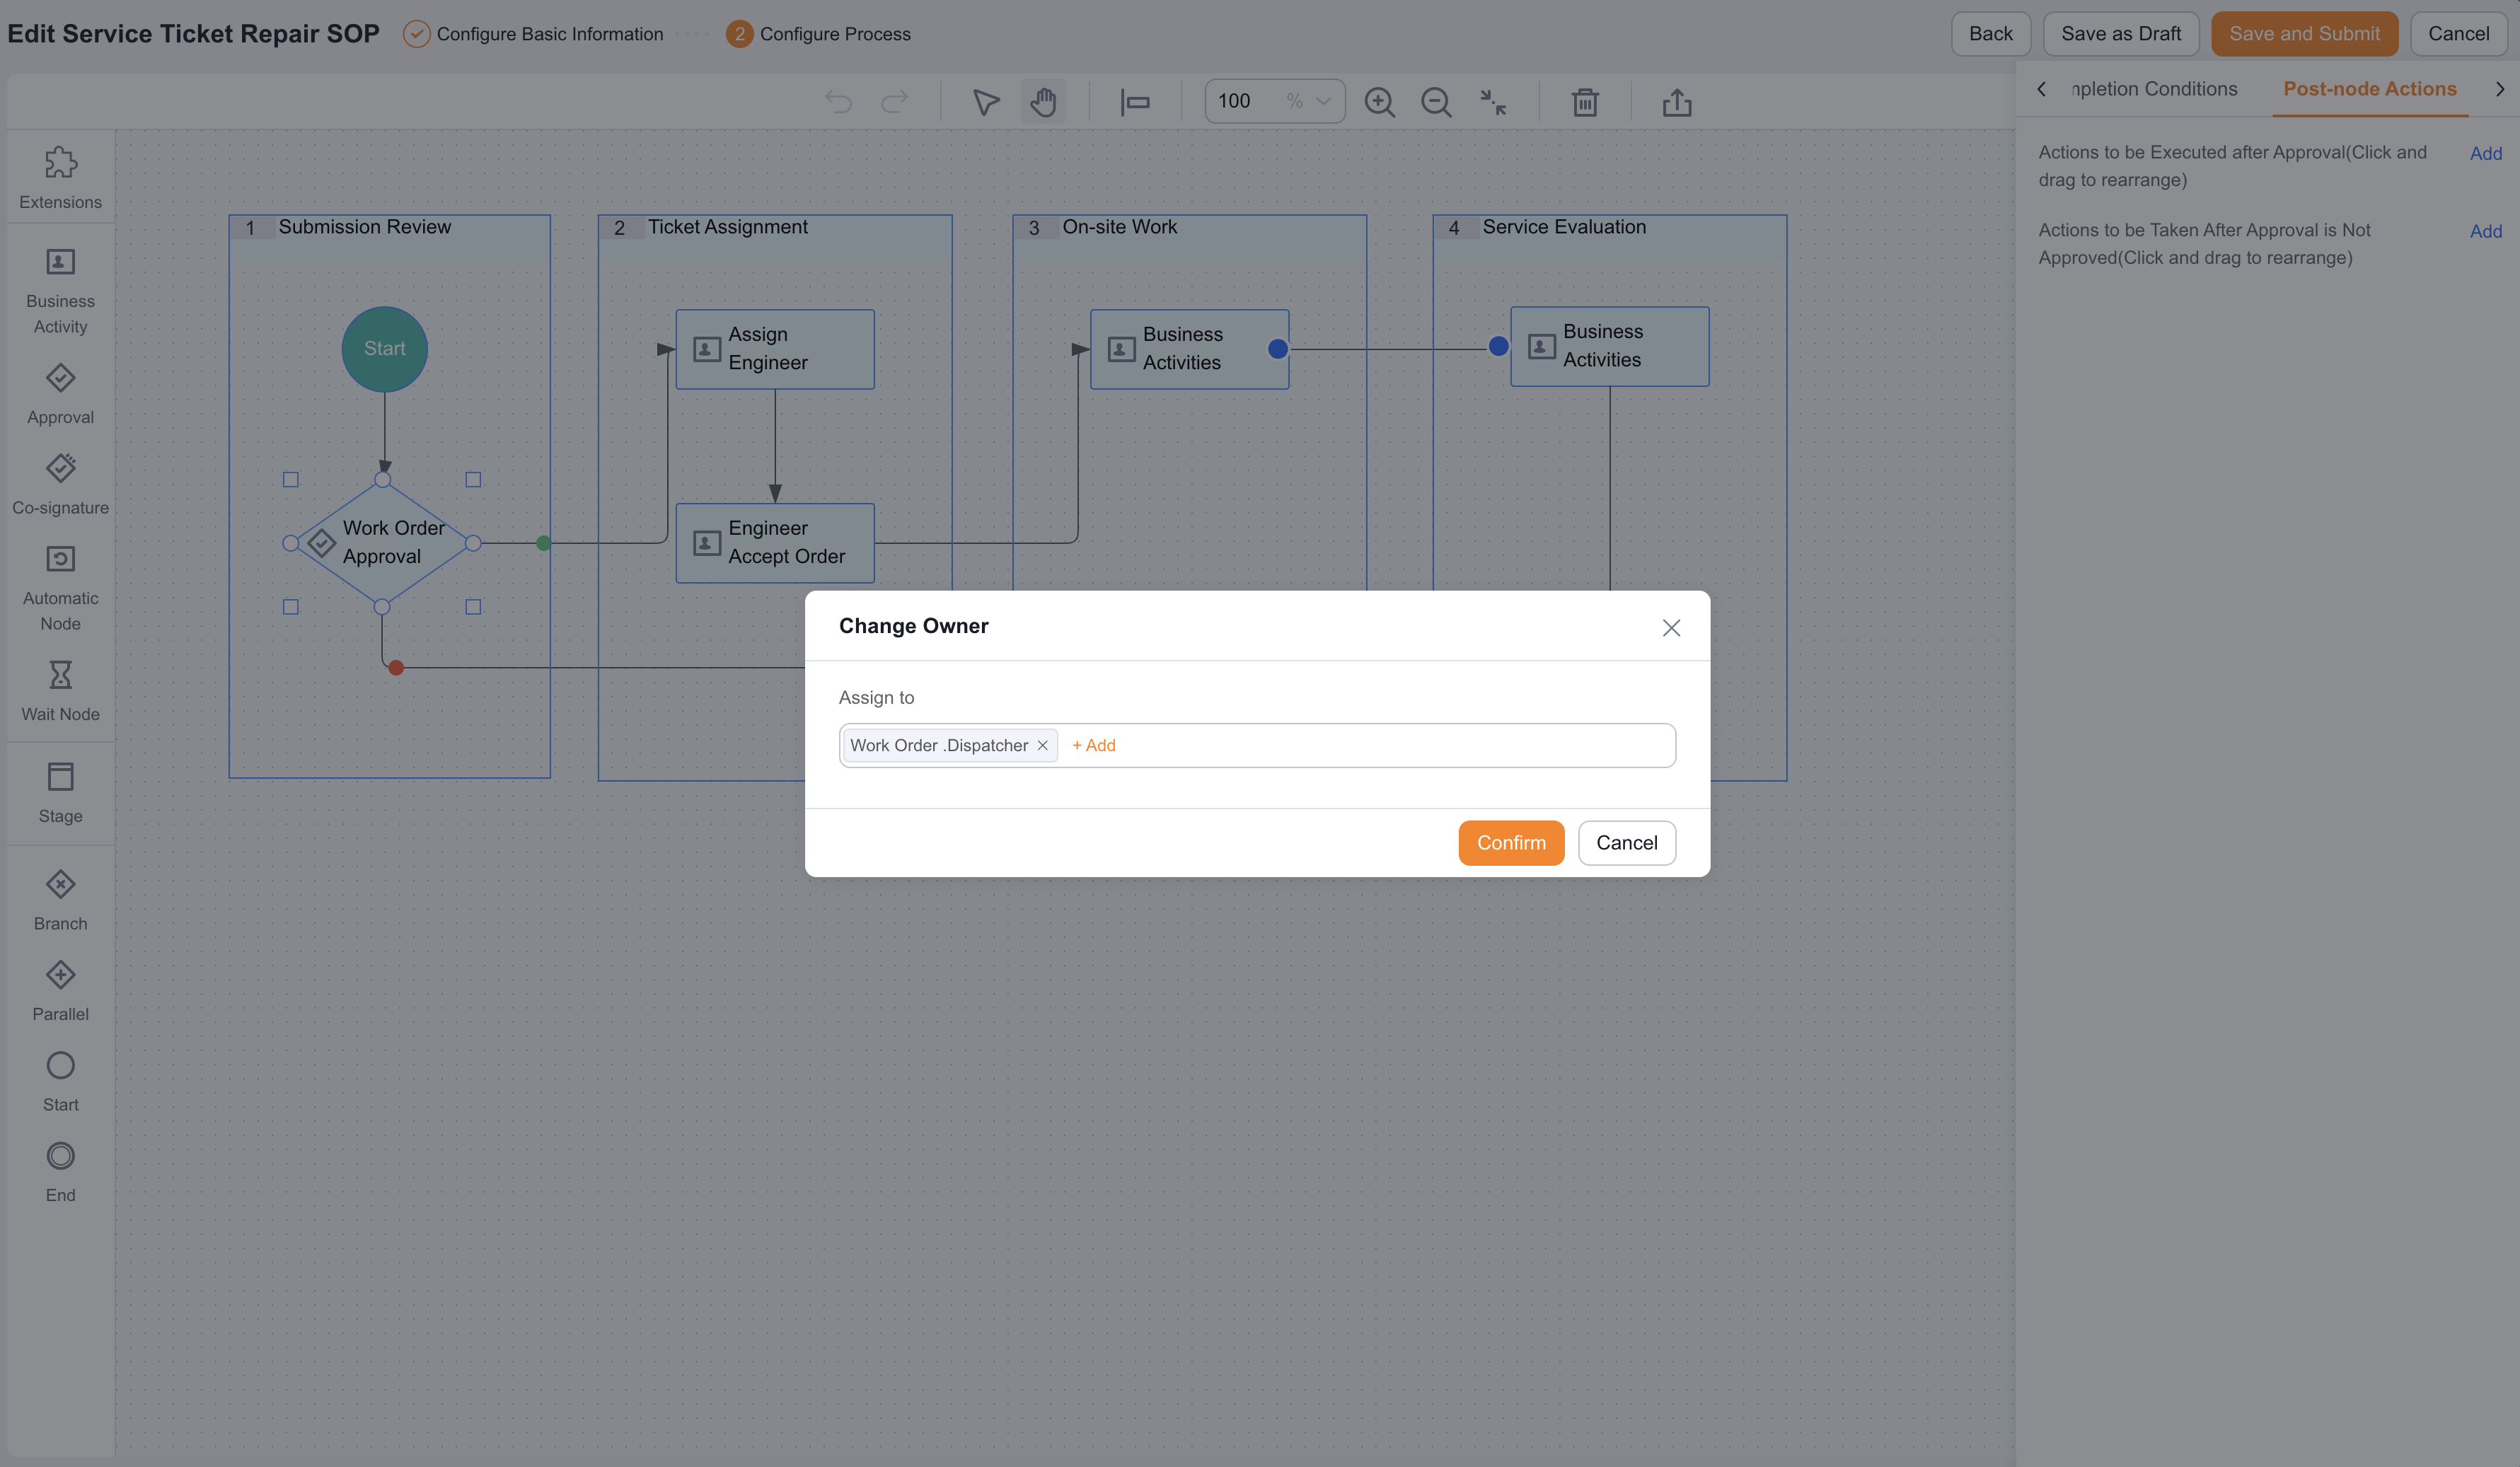Click the align left toolbar icon
The height and width of the screenshot is (1467, 2520).
(1135, 102)
